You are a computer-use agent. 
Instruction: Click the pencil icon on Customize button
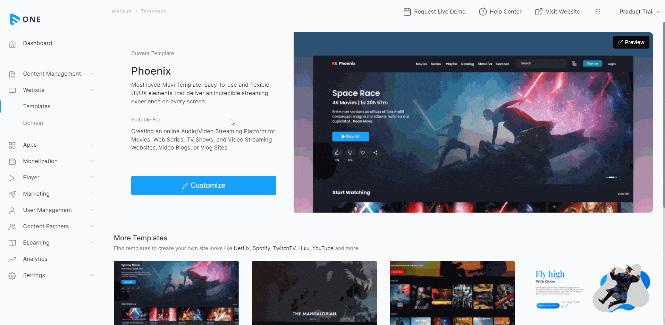tap(185, 186)
